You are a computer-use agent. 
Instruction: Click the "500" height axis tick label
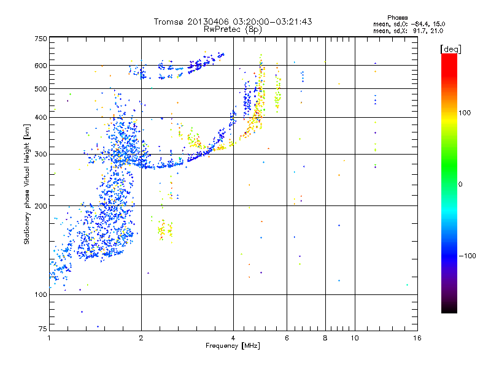tap(41, 89)
